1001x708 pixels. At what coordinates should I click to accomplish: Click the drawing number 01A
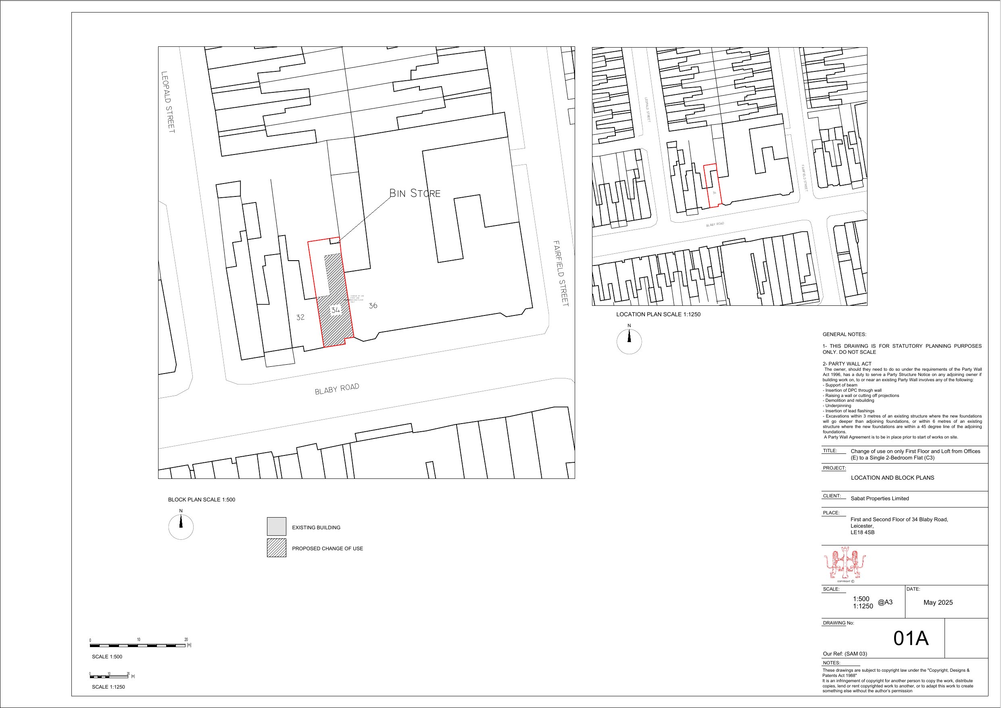(911, 639)
